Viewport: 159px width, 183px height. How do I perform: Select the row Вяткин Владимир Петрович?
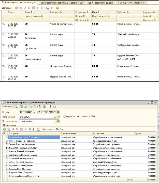(79, 141)
